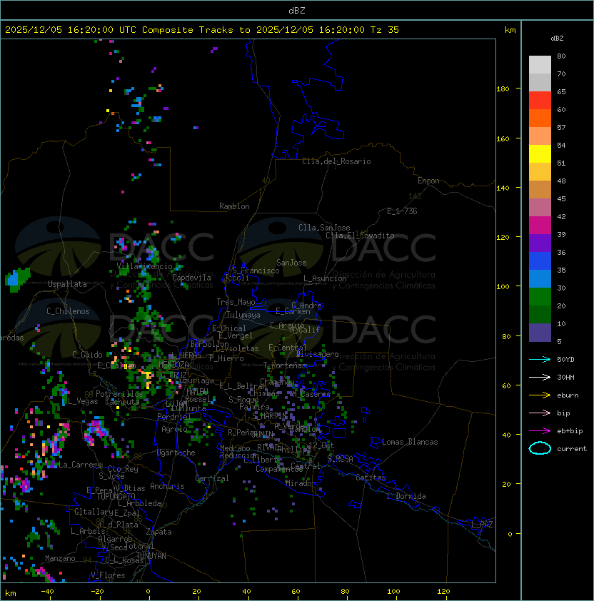The width and height of the screenshot is (594, 601).
Task: Click the cyan current ellipse legend icon
Action: tap(540, 448)
